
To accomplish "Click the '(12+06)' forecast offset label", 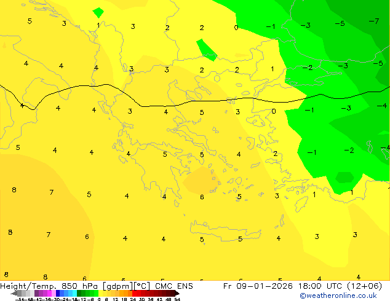I will pos(365,286).
